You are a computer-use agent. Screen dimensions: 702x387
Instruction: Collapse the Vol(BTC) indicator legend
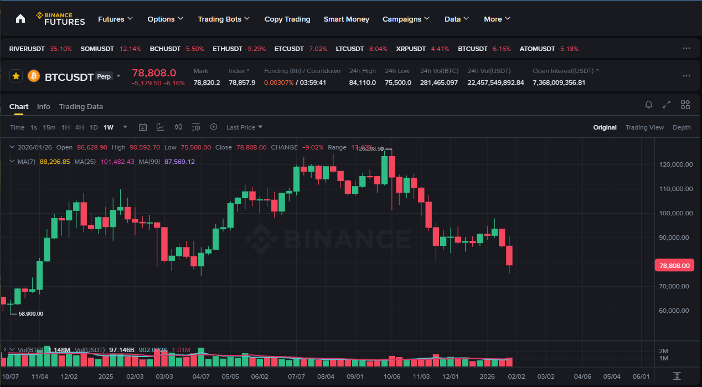coord(13,349)
